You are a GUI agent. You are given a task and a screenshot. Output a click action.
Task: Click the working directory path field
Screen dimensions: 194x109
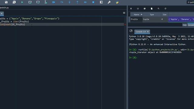point(190,2)
